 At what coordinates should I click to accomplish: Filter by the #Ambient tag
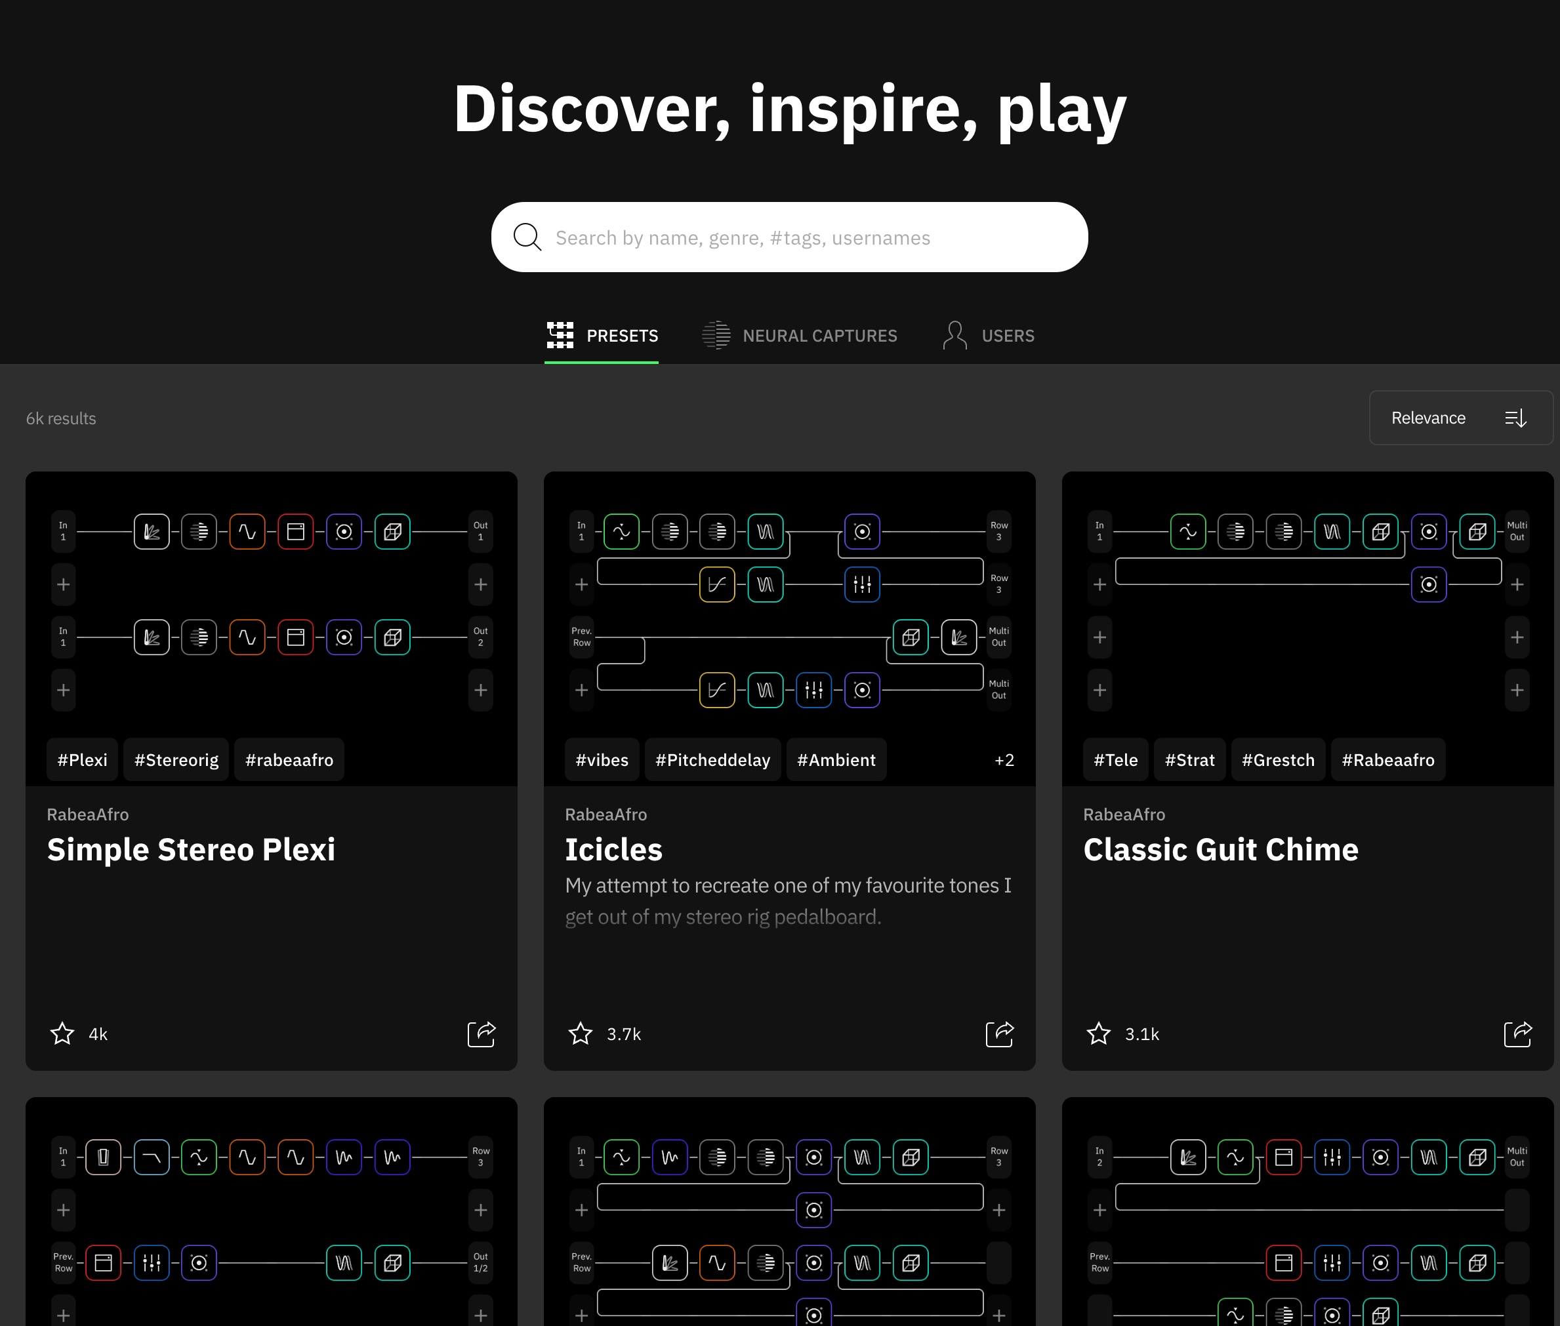(836, 760)
